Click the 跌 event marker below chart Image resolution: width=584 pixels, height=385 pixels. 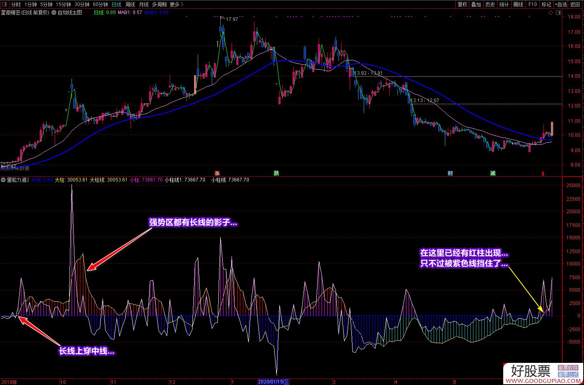click(x=276, y=173)
